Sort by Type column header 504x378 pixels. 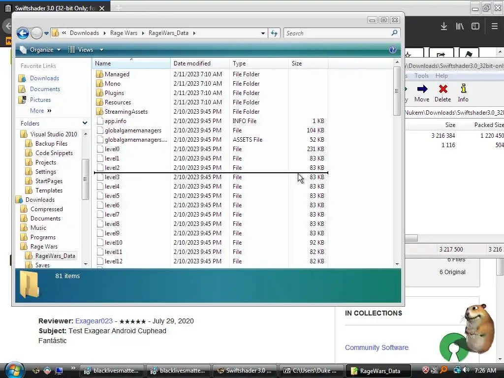pyautogui.click(x=259, y=63)
